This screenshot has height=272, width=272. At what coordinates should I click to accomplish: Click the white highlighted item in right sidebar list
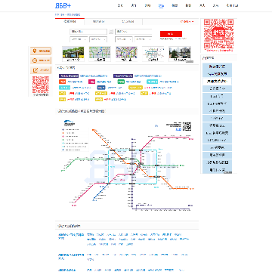[217, 82]
